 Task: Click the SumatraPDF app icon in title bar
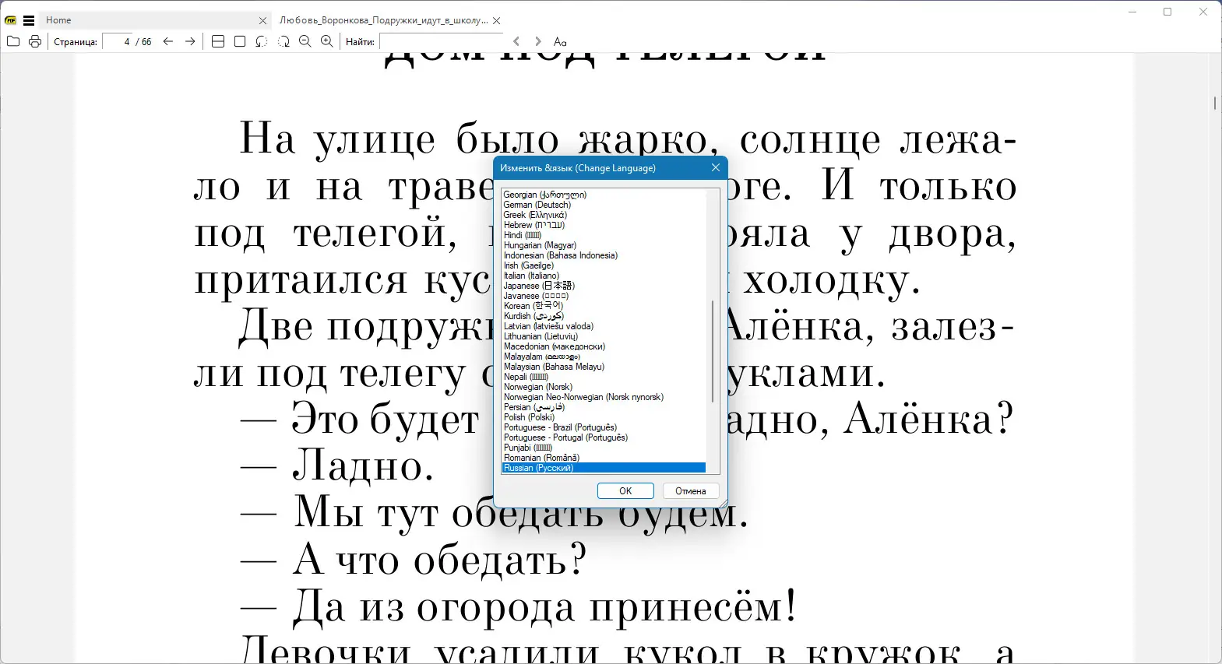pos(11,20)
